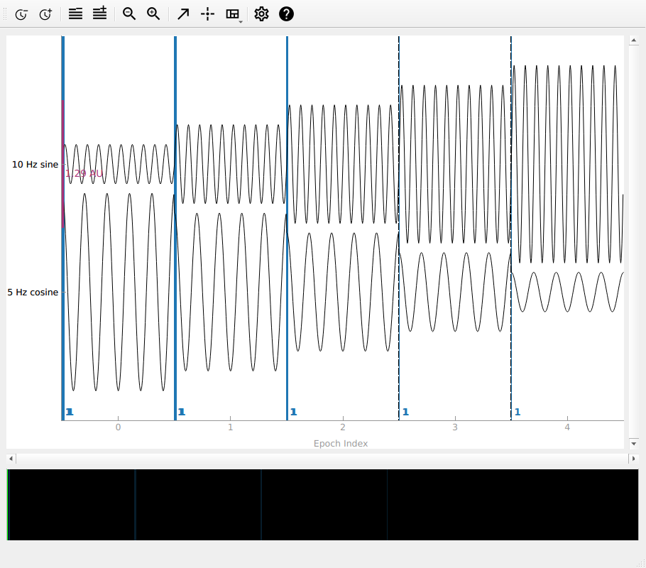The image size is (646, 568).
Task: Open the overview bar layout dropdown
Action: (233, 14)
